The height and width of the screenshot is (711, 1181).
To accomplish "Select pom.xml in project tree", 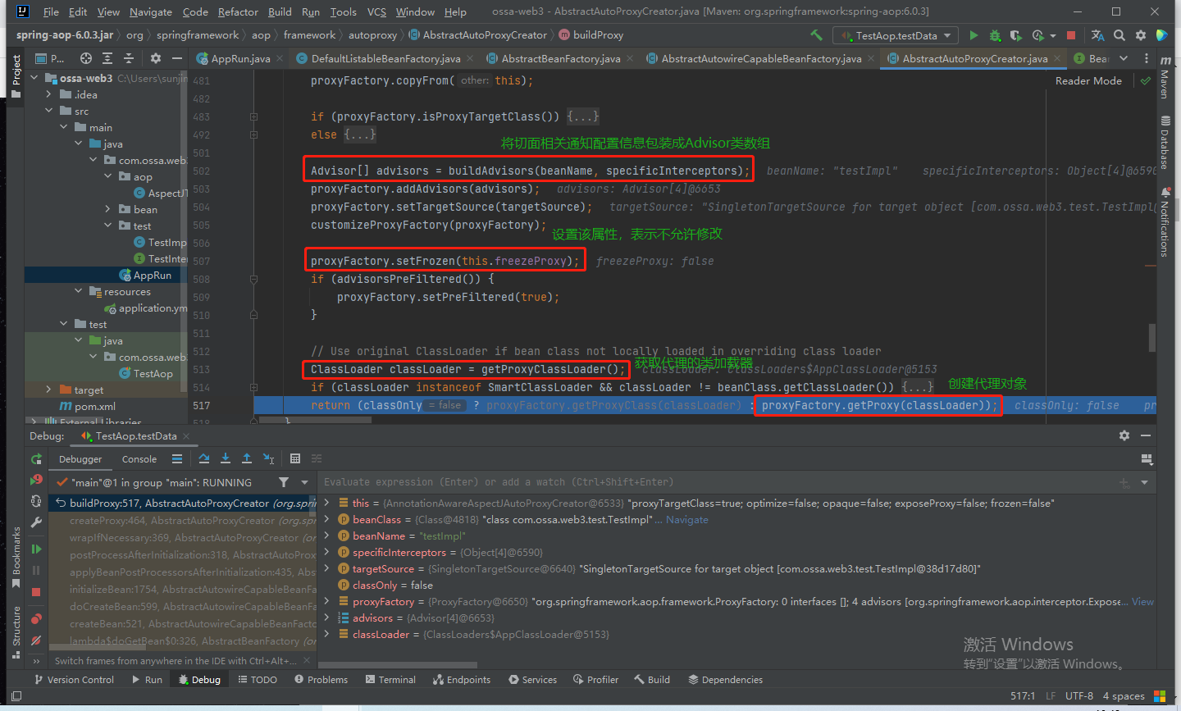I will (95, 406).
